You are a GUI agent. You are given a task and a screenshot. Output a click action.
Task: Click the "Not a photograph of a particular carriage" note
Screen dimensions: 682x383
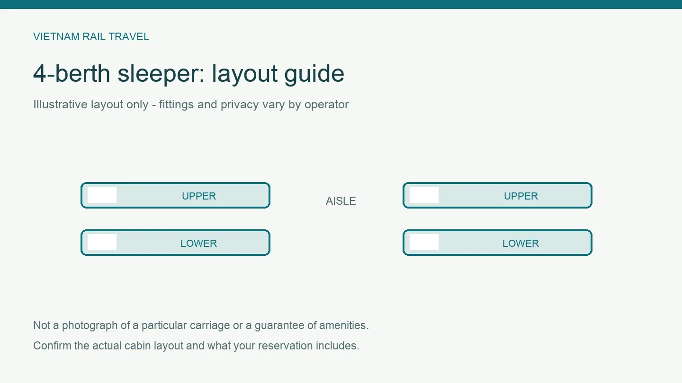201,325
